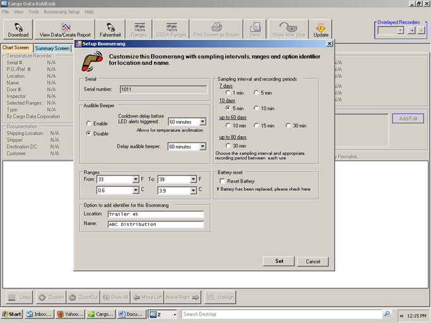Click the Serial number field

click(163, 89)
